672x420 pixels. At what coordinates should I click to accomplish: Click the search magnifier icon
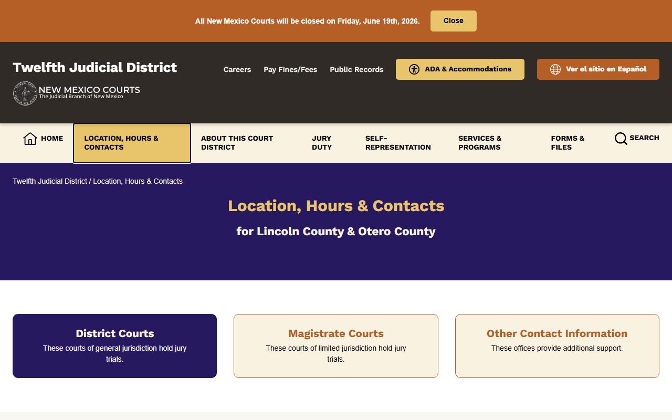coord(621,139)
